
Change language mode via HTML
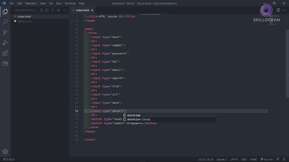click(x=253, y=159)
